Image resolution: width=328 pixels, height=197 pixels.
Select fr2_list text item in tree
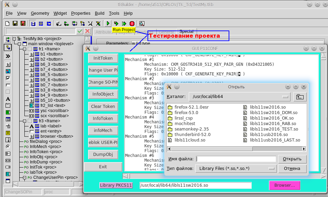[x=53, y=106]
